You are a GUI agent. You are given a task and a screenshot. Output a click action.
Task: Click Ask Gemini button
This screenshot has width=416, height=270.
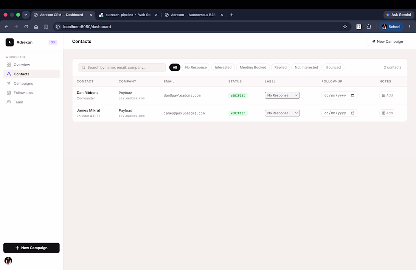coord(398,15)
